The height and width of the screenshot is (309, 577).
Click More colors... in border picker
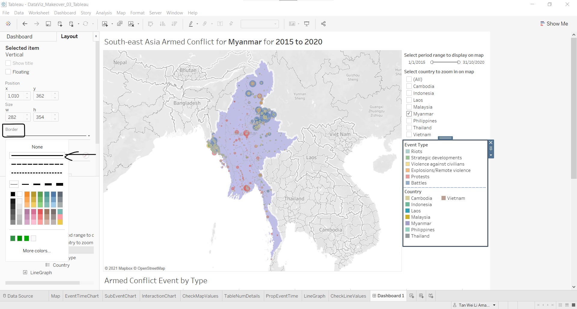[37, 251]
